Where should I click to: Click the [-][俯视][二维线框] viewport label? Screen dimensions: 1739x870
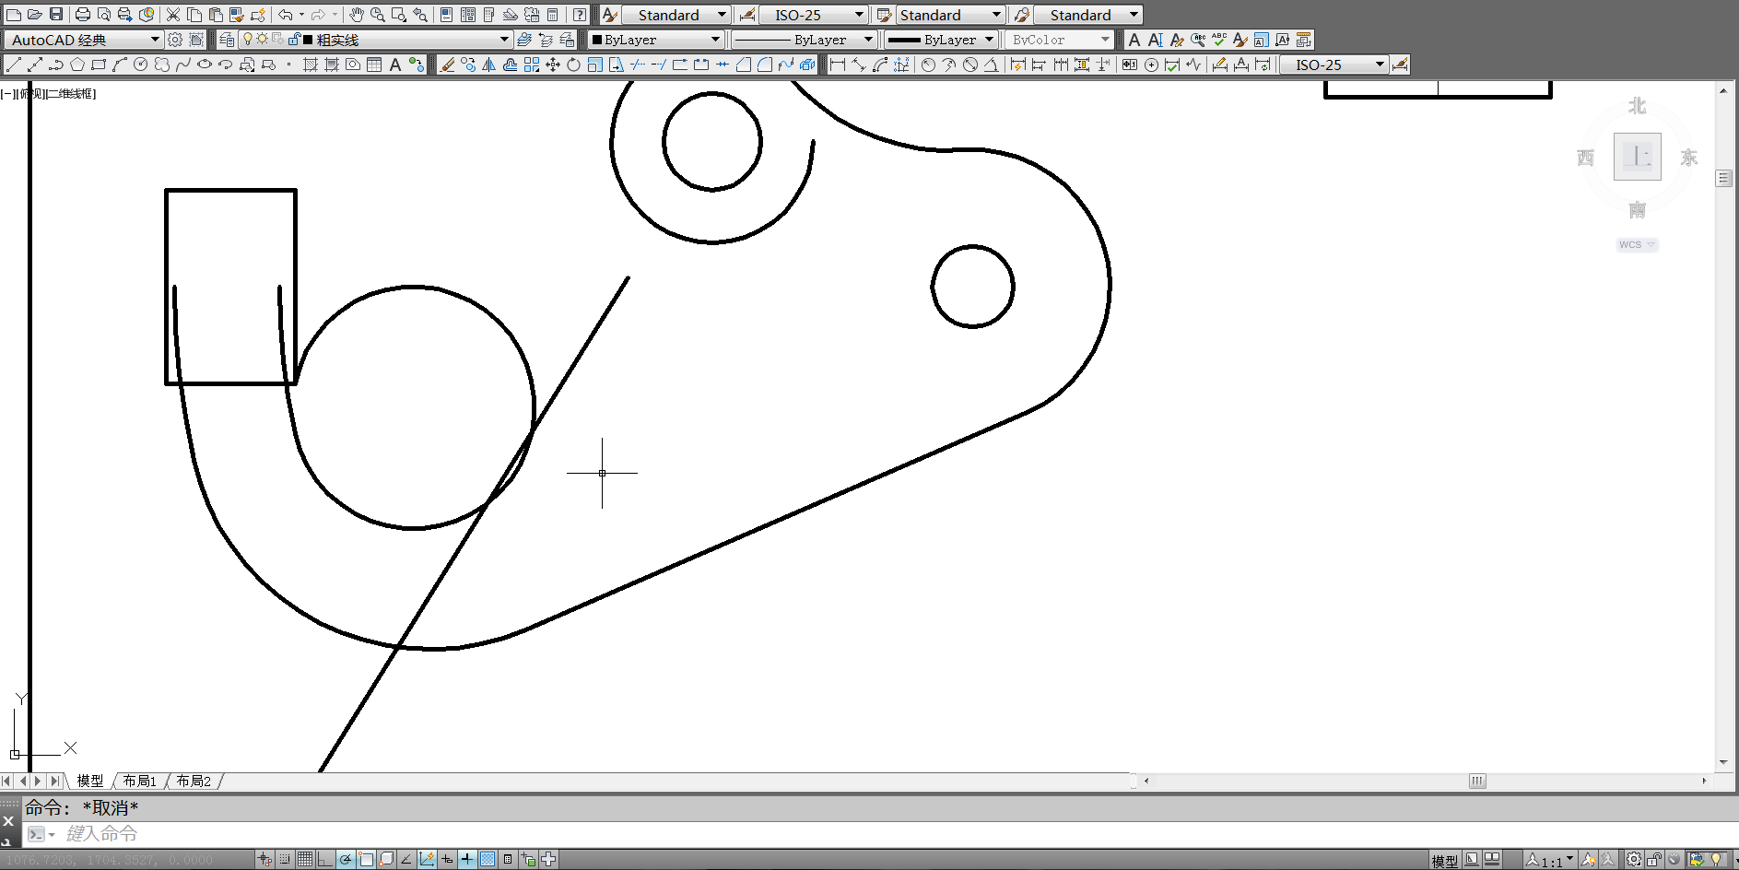50,93
